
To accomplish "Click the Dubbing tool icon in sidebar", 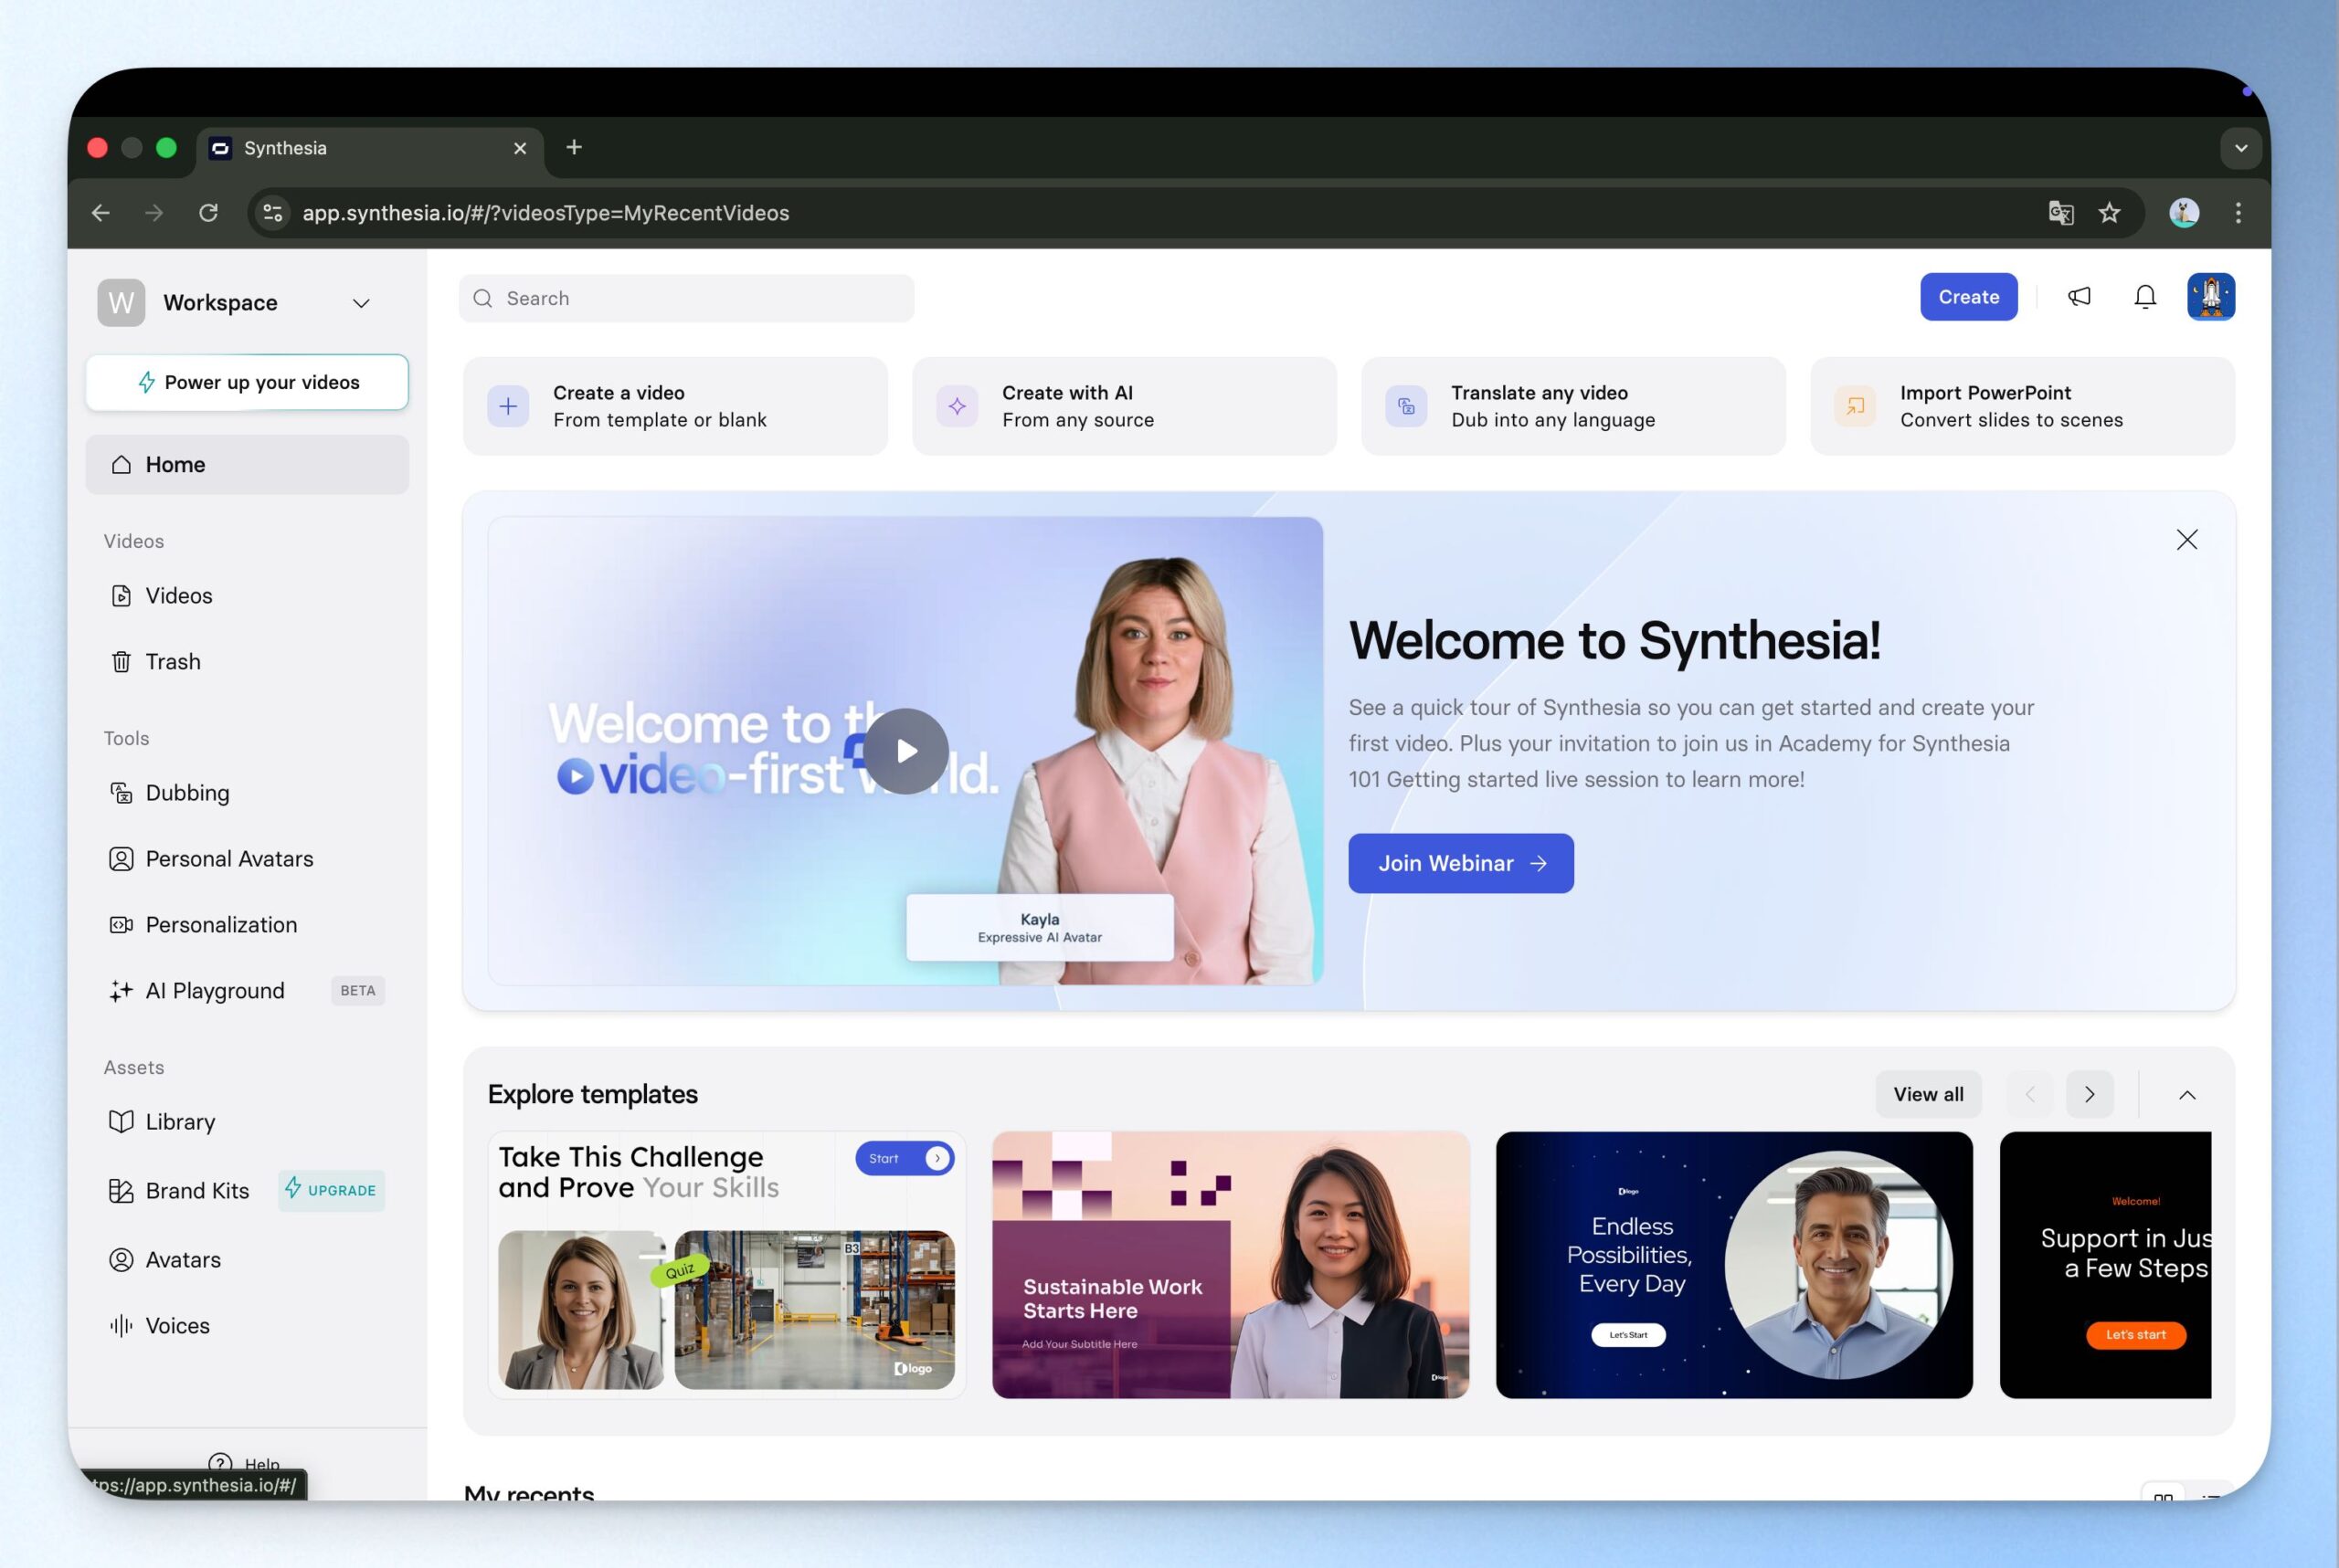I will [121, 793].
